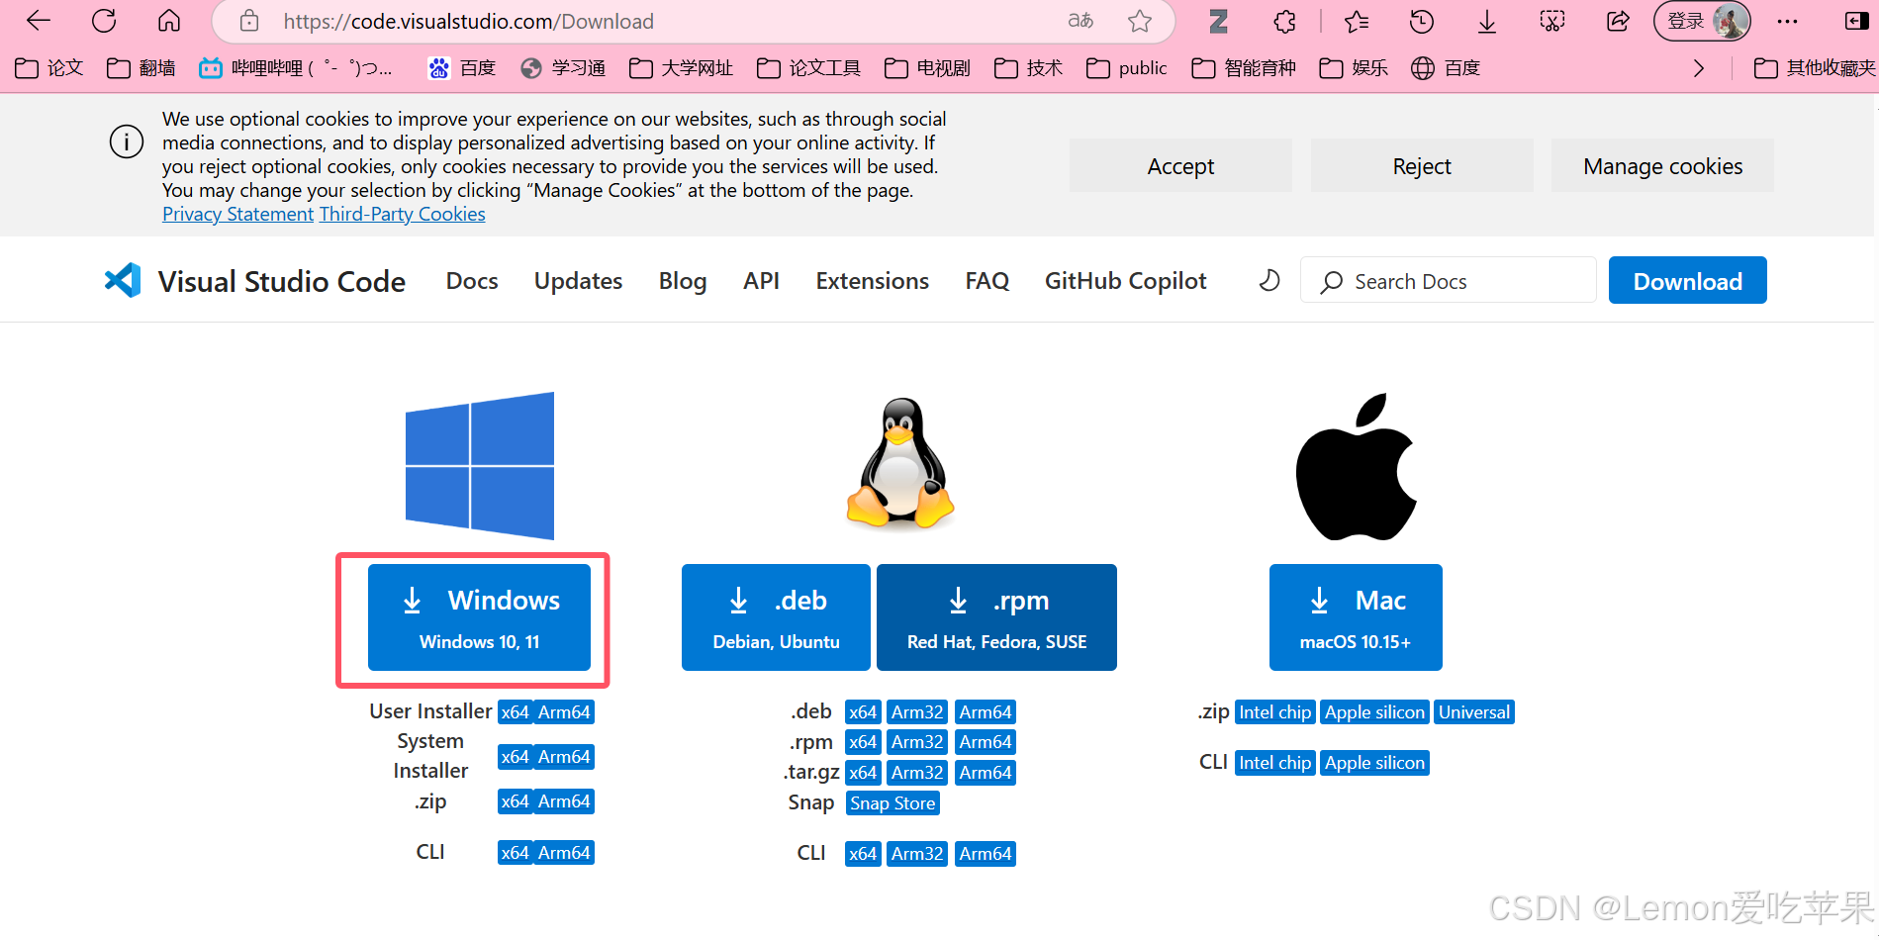Open the 智能育种 bookmarks folder
Screen dimensions: 1879x940
click(x=1245, y=67)
